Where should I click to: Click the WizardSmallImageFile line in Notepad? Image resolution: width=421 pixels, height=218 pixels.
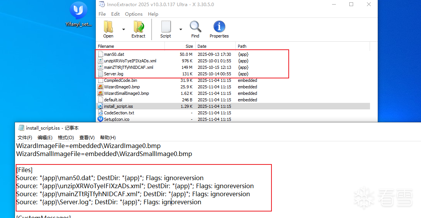tap(104, 154)
